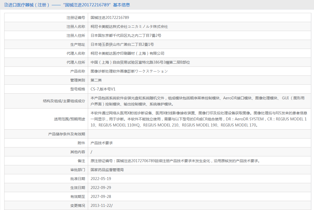Click the 生效日期 label cell

pyautogui.click(x=46, y=188)
